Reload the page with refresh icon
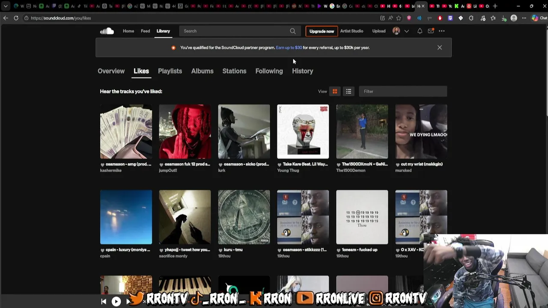This screenshot has width=548, height=308. 16,18
